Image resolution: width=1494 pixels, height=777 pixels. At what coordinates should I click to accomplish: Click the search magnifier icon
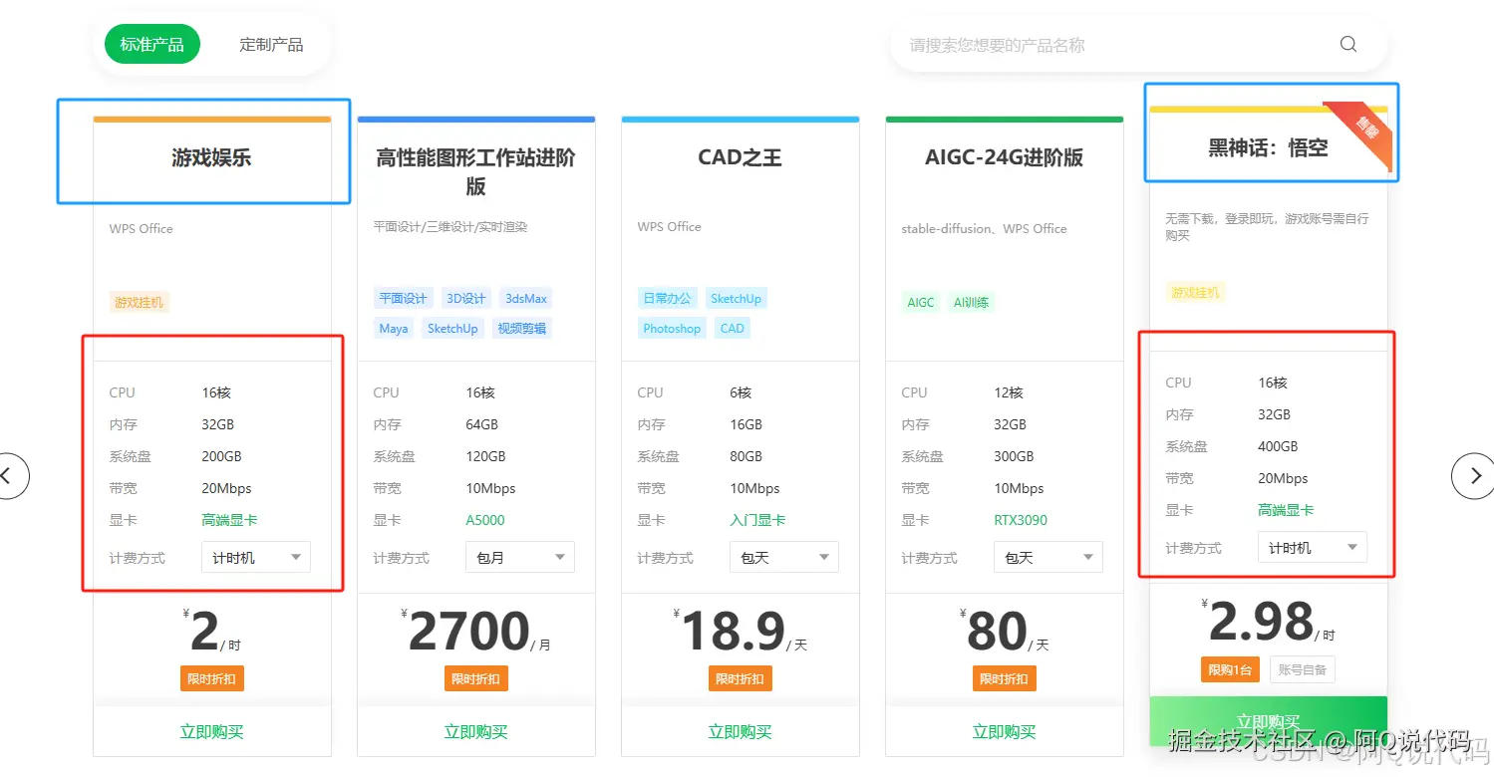click(x=1347, y=44)
